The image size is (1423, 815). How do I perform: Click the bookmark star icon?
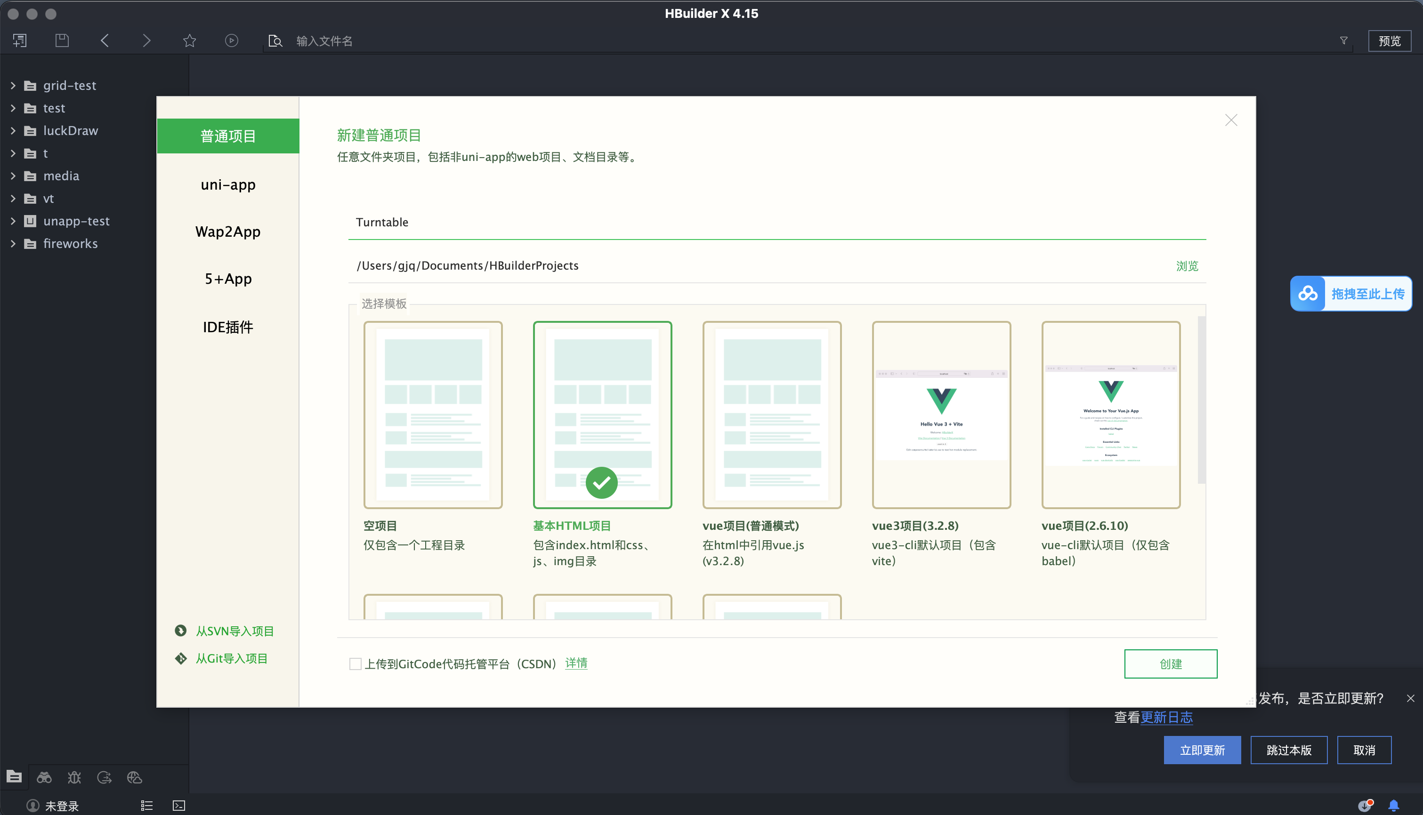pos(189,41)
